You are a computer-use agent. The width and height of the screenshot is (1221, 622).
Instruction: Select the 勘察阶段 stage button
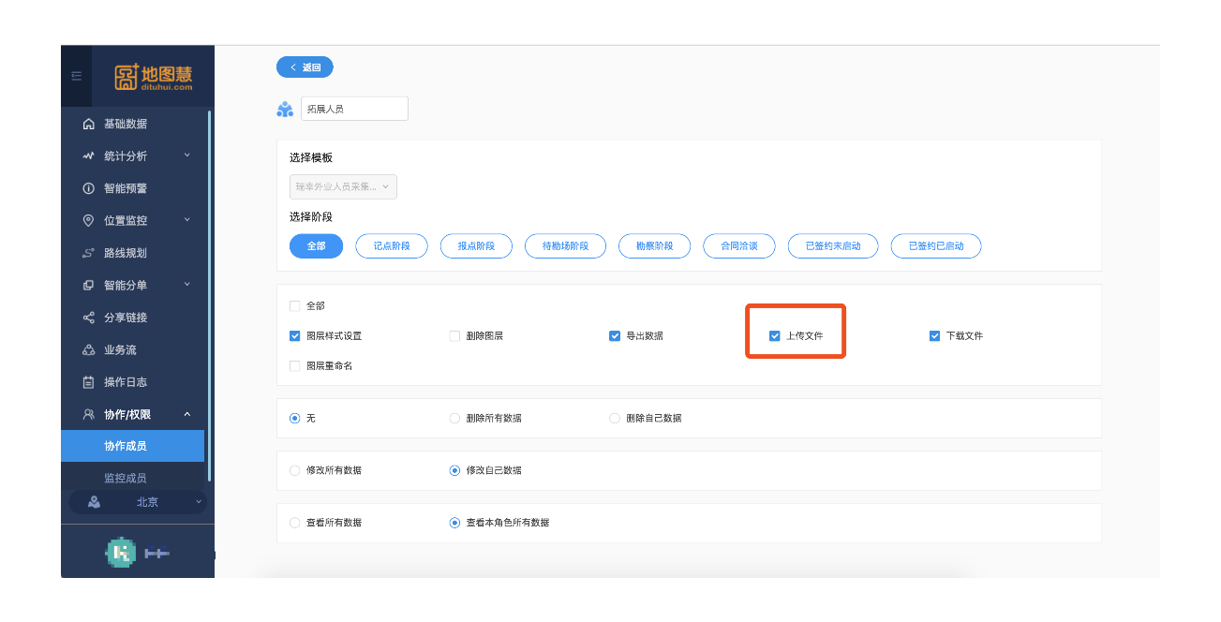tap(654, 246)
